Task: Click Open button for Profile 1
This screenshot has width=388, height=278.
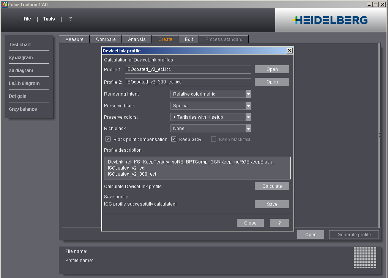Action: [x=272, y=69]
